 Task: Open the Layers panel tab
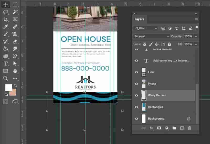pos(139,19)
